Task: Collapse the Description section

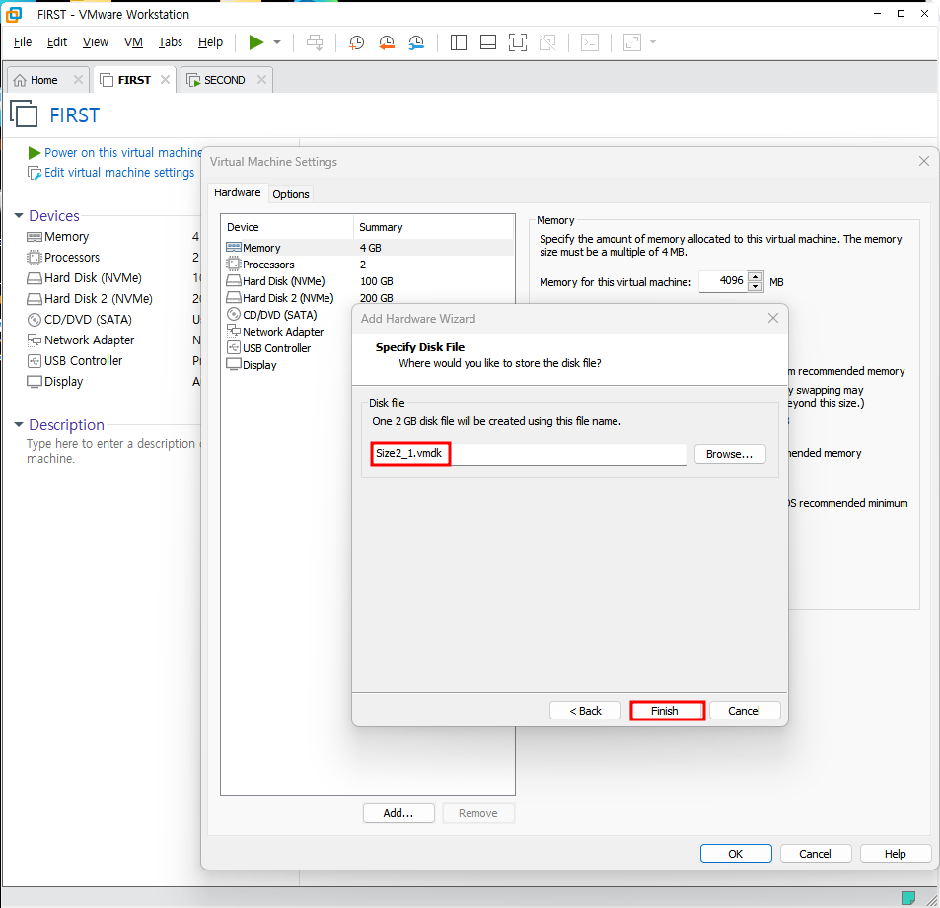Action: pyautogui.click(x=19, y=424)
